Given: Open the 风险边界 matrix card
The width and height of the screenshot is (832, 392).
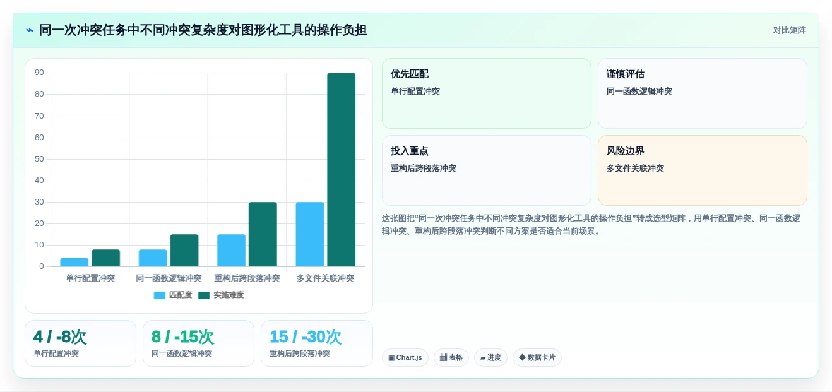Looking at the screenshot, I should point(703,170).
